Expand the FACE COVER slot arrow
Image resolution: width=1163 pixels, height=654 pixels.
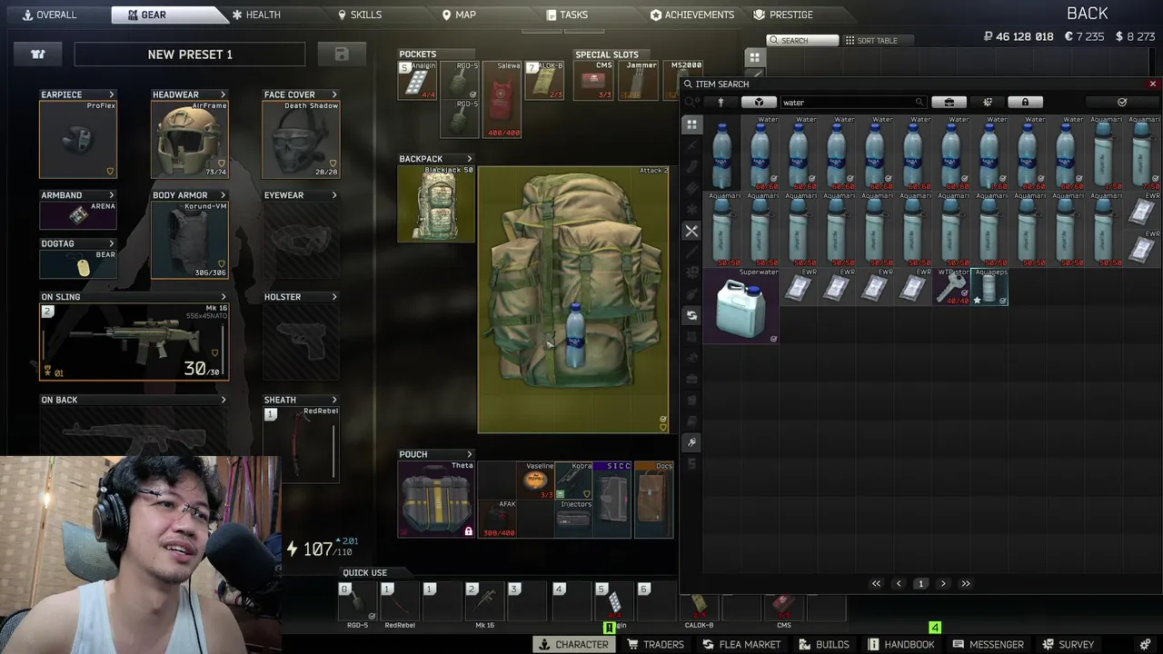[x=334, y=94]
